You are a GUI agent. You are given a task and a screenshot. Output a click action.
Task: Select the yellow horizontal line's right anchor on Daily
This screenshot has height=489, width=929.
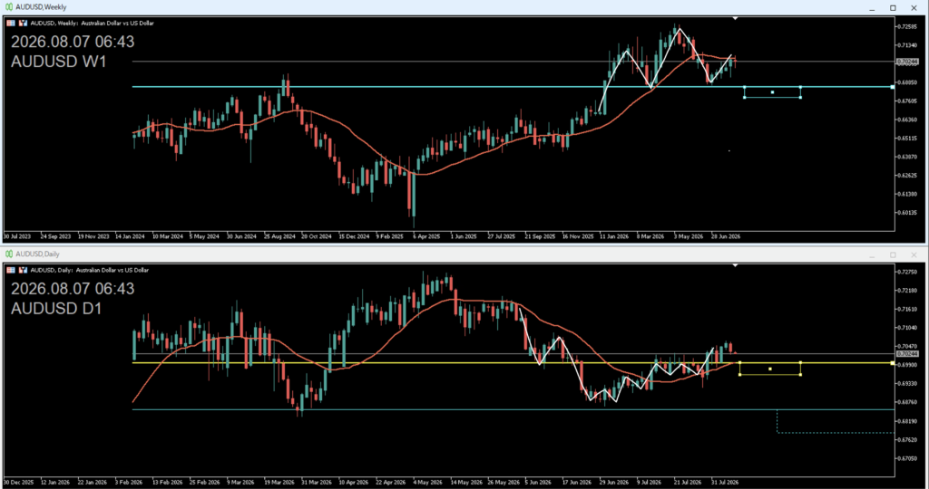click(893, 363)
